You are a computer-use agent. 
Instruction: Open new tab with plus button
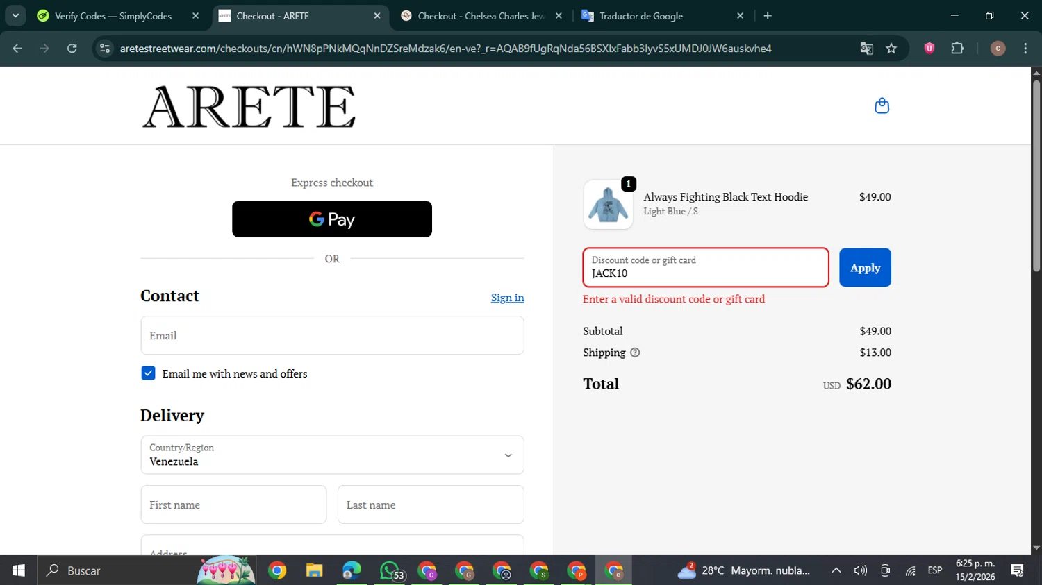click(x=768, y=15)
